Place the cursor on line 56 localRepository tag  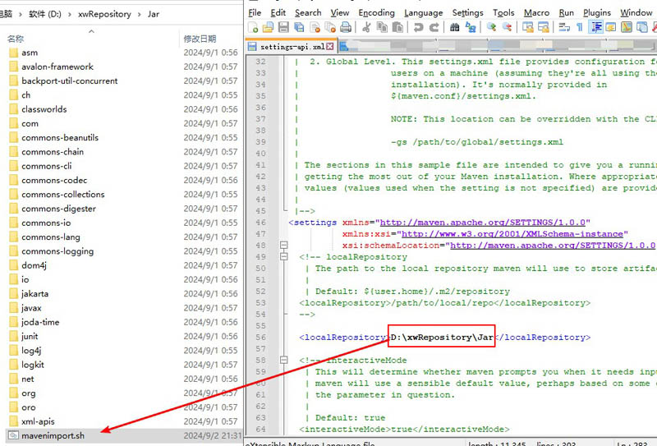pyautogui.click(x=344, y=337)
